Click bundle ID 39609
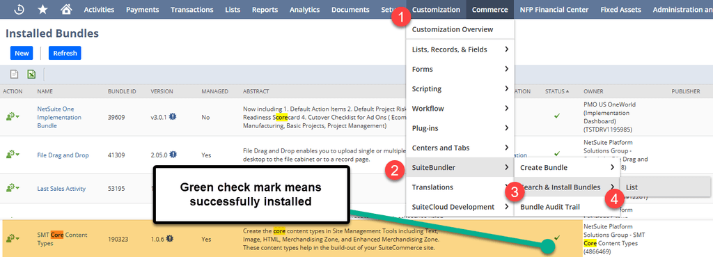Viewport: 713px width, 257px height. pyautogui.click(x=116, y=117)
